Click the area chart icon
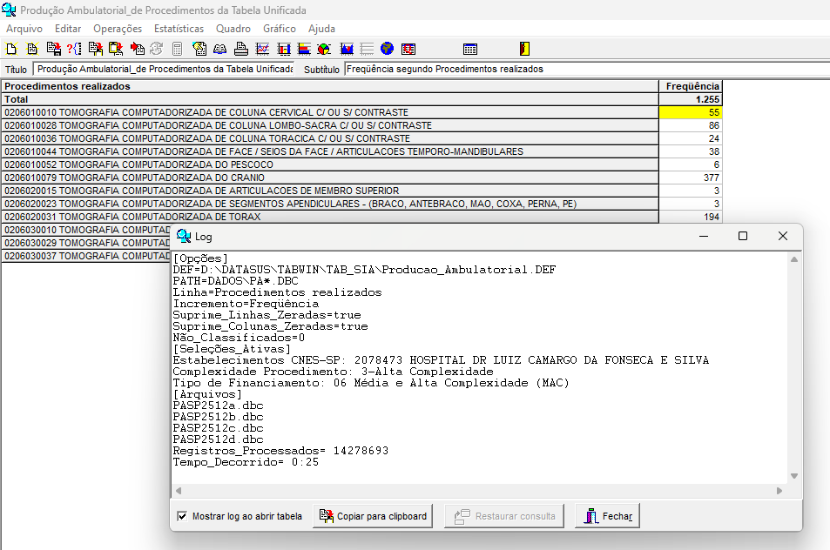The width and height of the screenshot is (830, 550). 347,50
